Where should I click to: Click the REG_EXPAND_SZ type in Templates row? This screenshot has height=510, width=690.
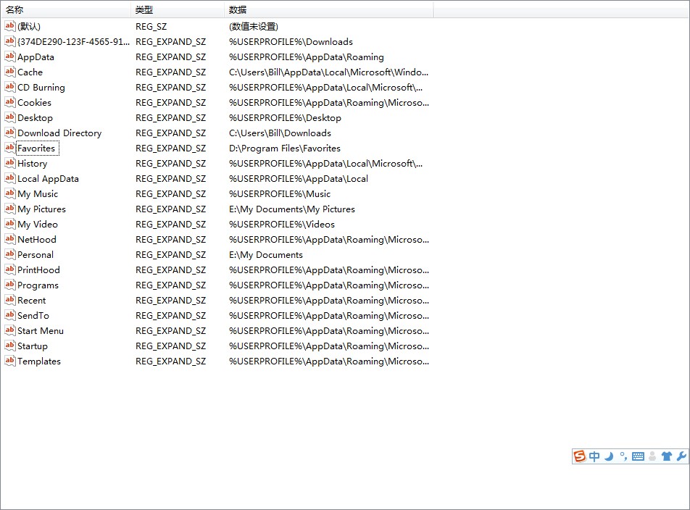click(x=171, y=361)
